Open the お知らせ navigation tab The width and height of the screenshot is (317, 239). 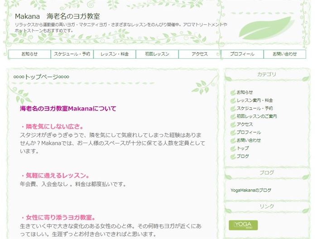(x=29, y=54)
